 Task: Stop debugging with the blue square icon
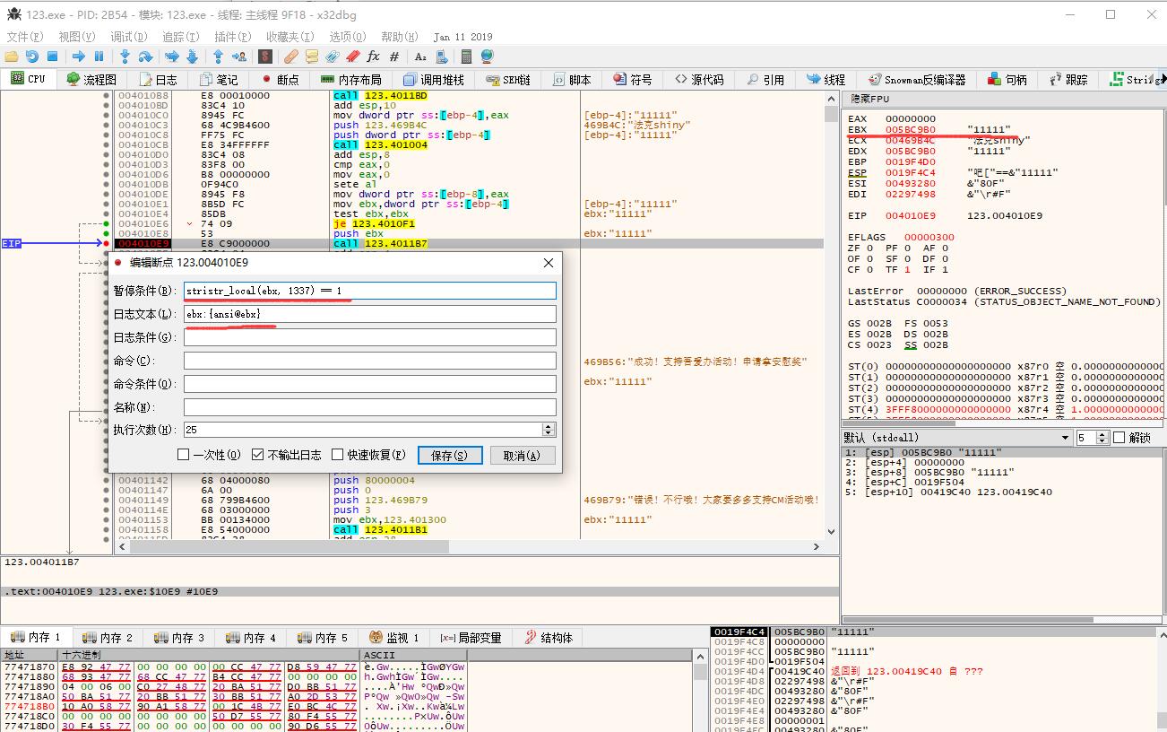tap(52, 57)
